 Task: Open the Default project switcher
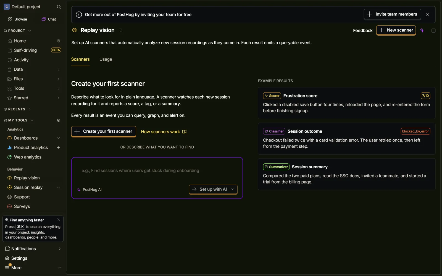tap(22, 7)
